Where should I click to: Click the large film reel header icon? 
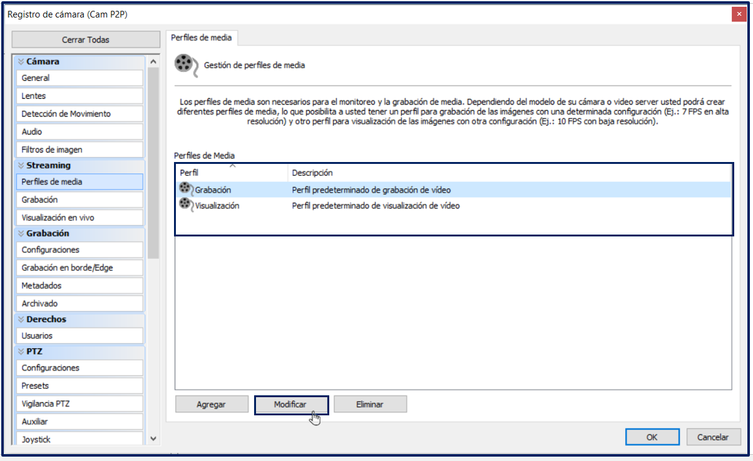(186, 65)
